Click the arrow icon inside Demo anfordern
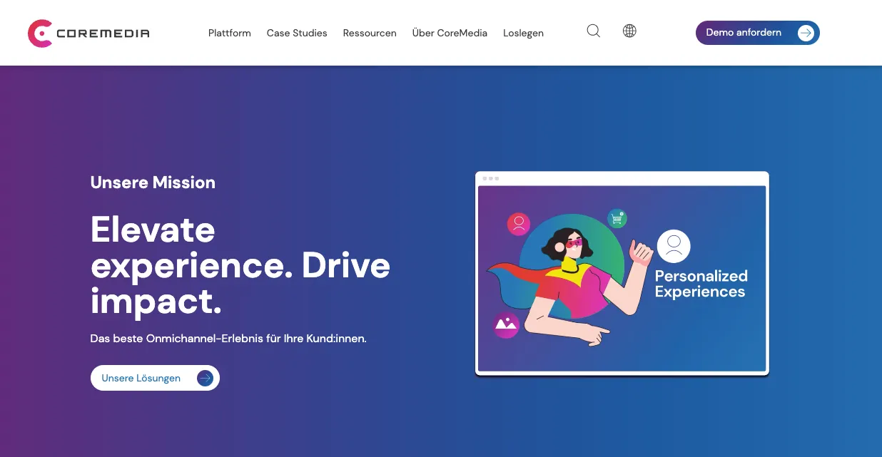This screenshot has width=882, height=457. pos(806,33)
